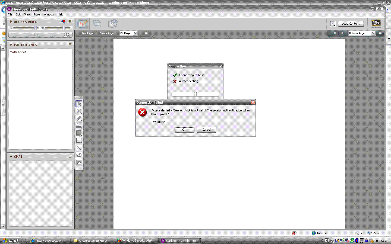
Task: Open the Private Page 1 dropdown
Action: coord(373,33)
